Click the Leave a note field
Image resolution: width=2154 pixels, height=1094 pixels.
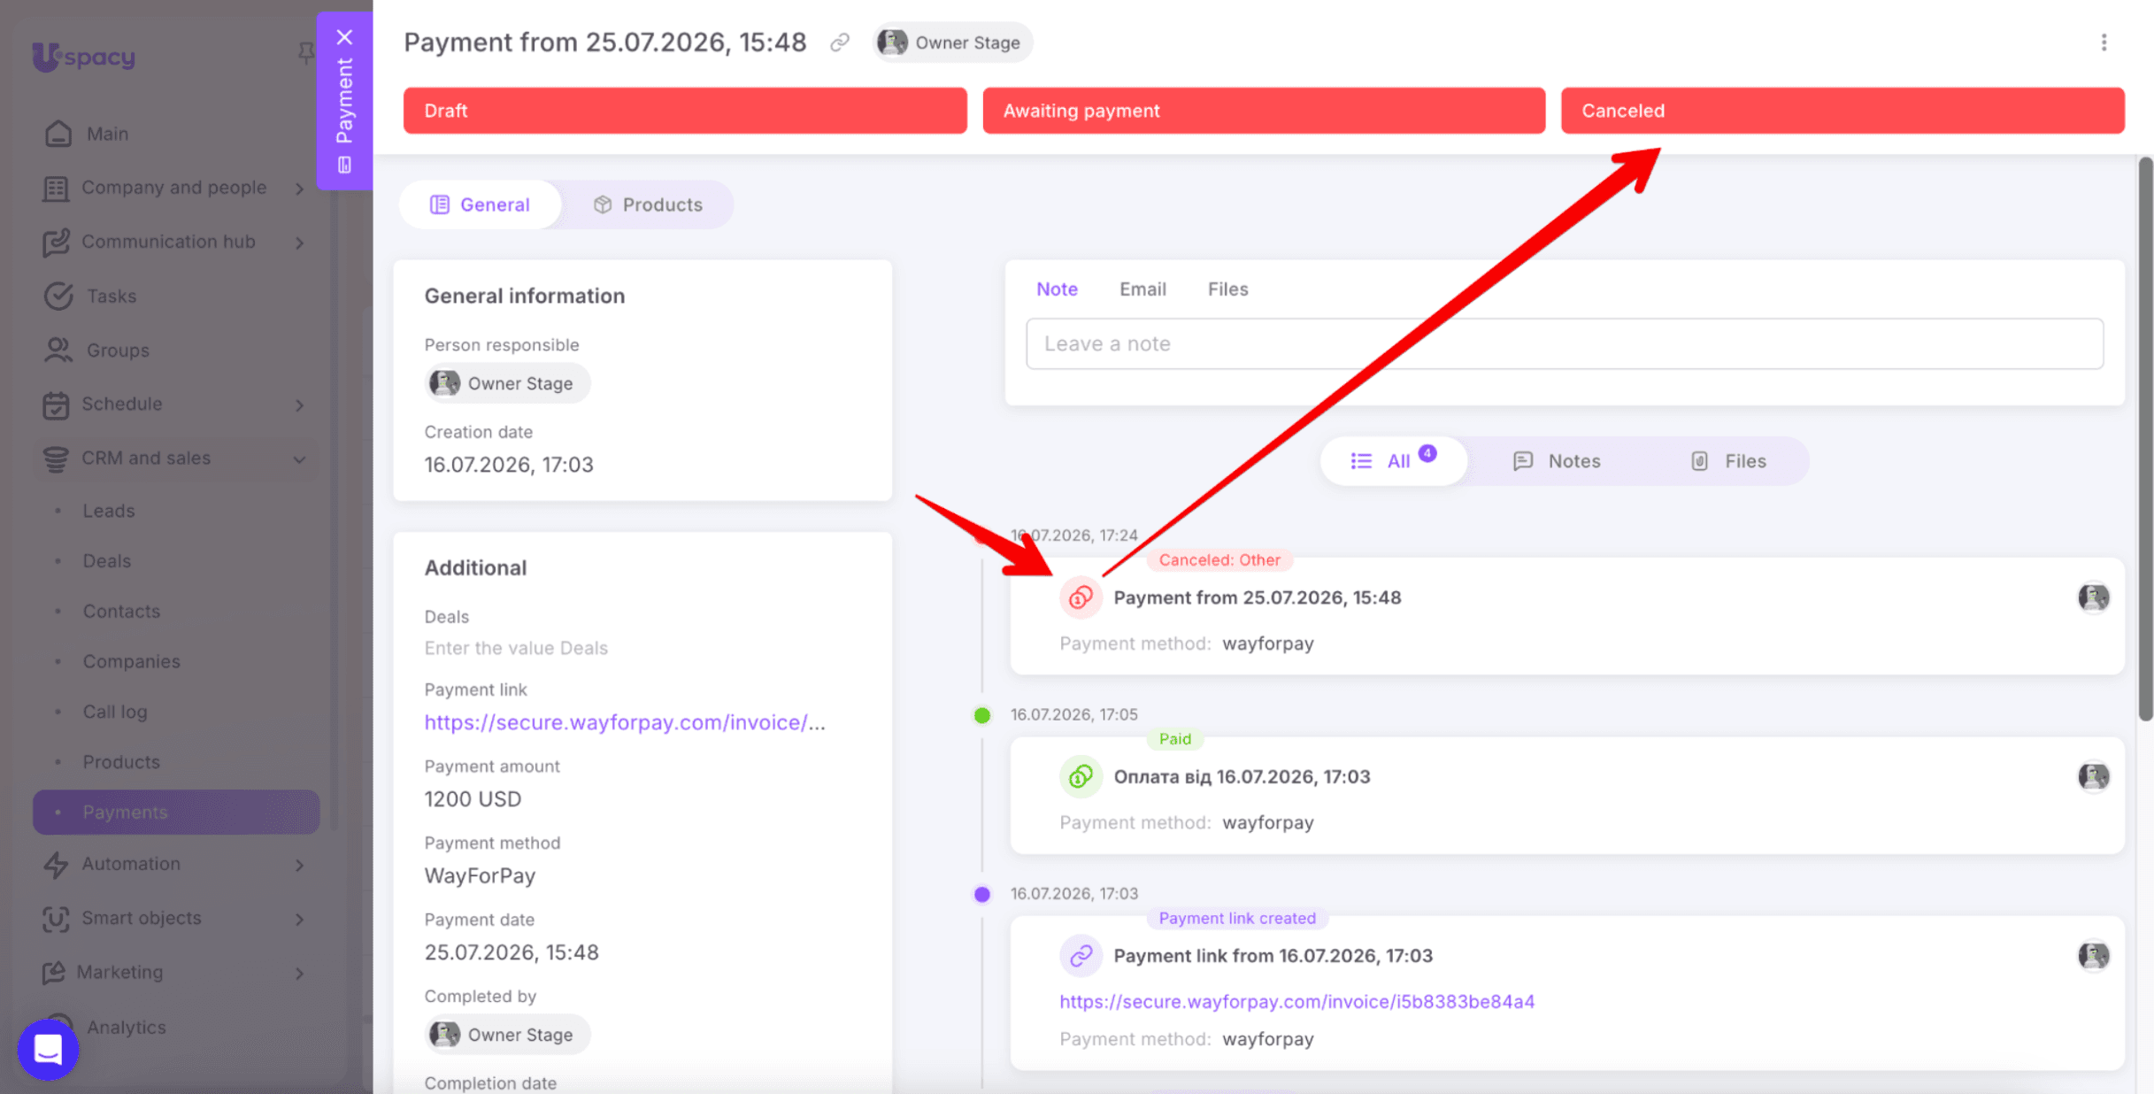[1564, 343]
